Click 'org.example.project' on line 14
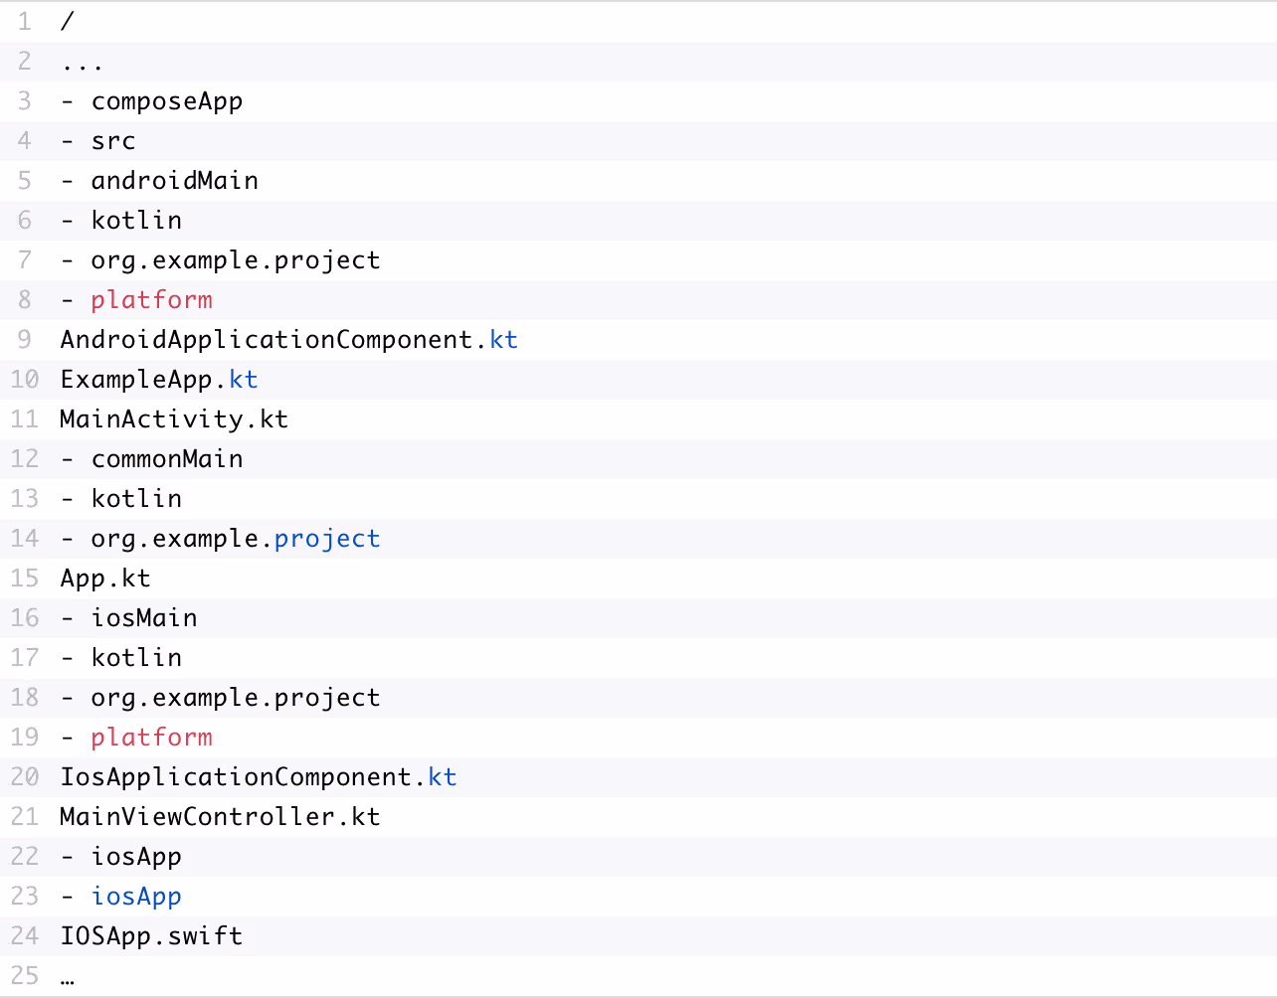Image resolution: width=1277 pixels, height=998 pixels. click(x=236, y=539)
